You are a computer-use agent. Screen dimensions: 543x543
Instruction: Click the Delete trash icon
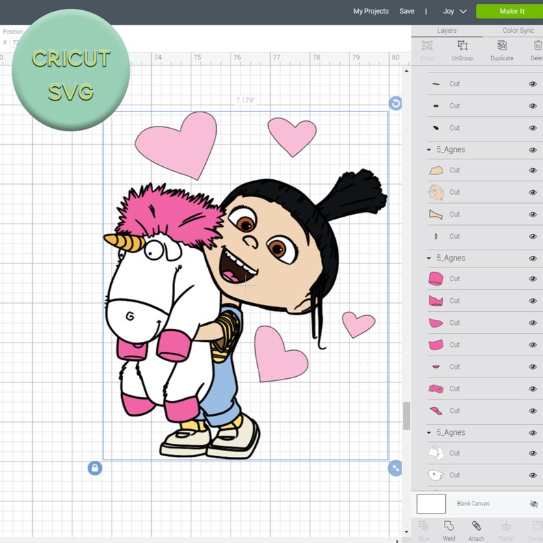tap(538, 46)
